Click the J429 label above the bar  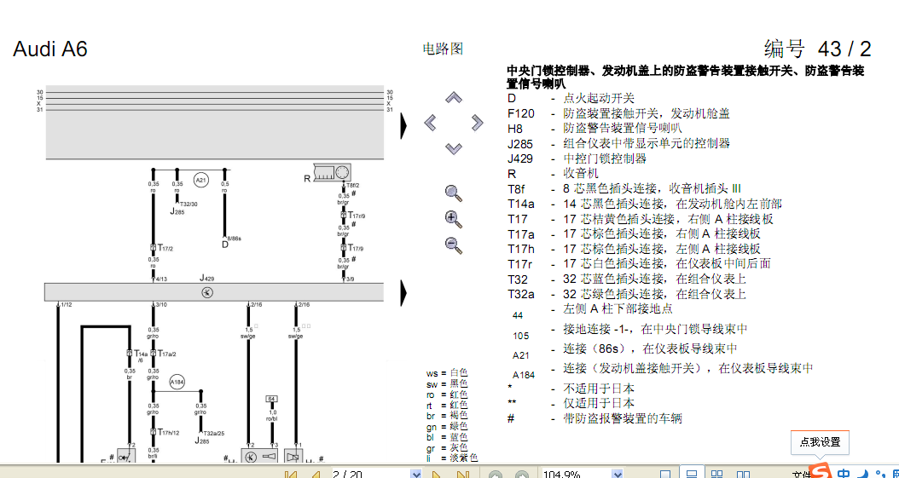point(207,279)
